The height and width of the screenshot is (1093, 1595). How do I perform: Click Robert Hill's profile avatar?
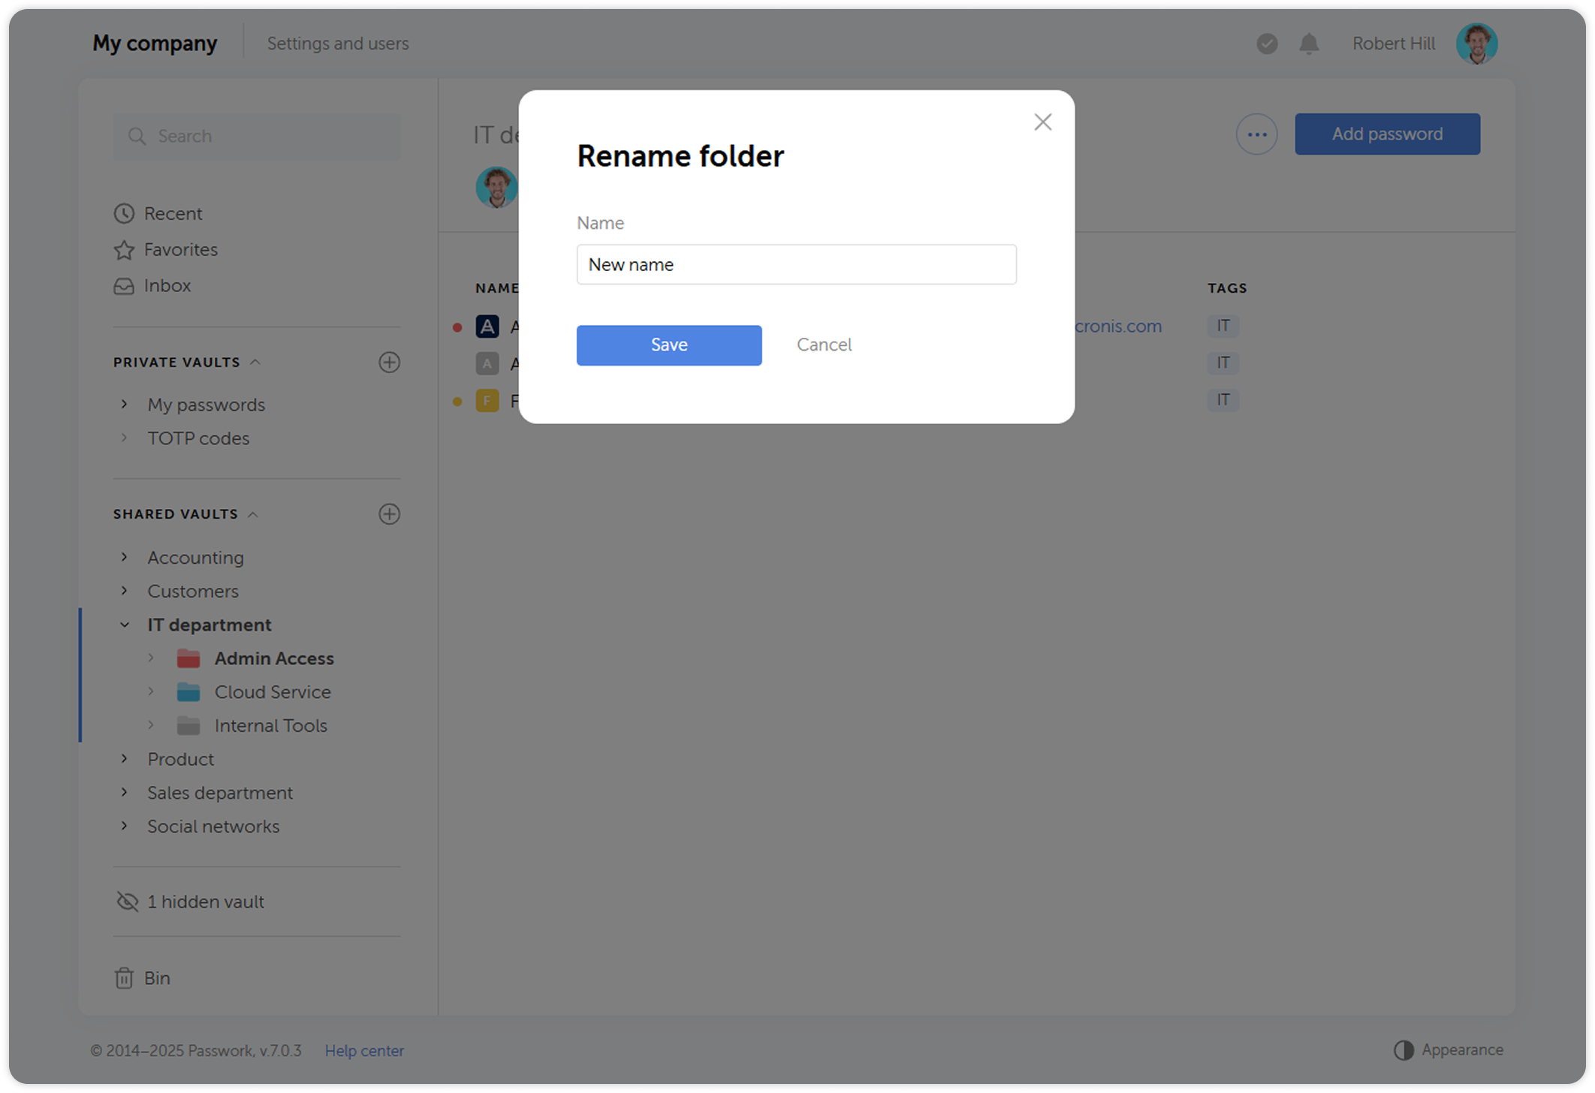click(x=1476, y=43)
